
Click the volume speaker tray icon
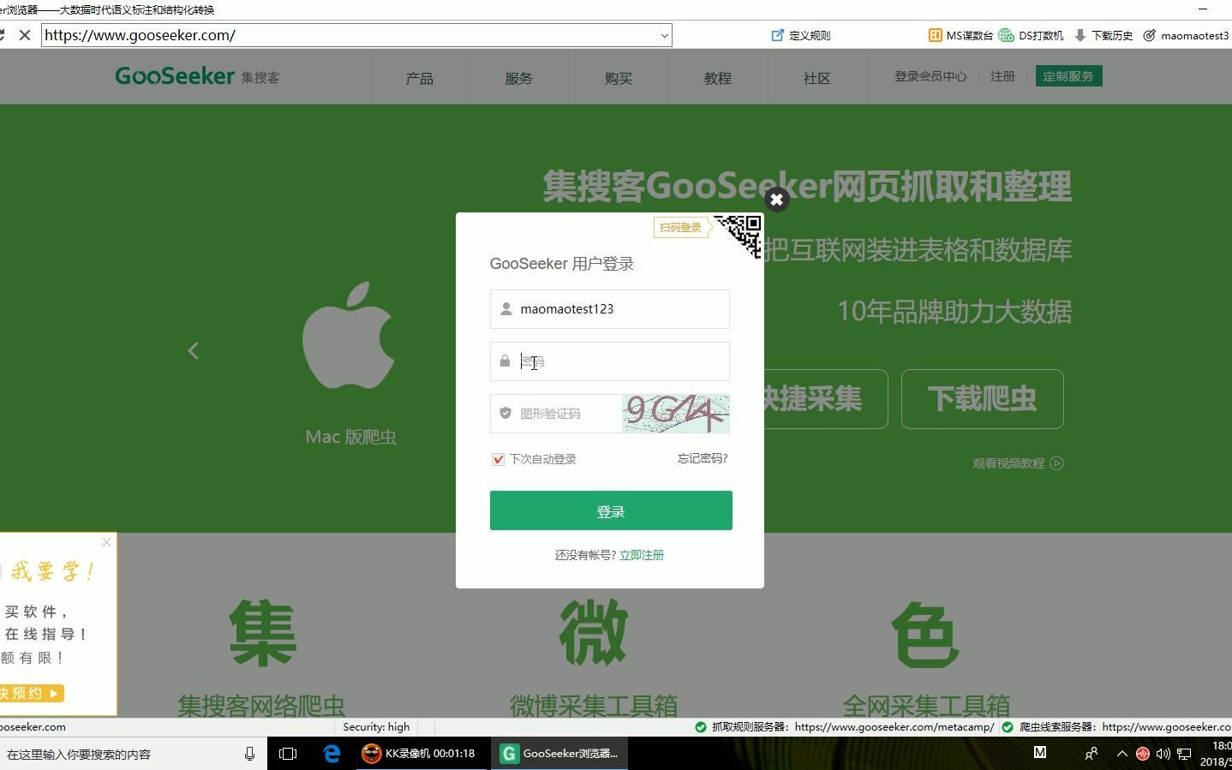point(1163,754)
